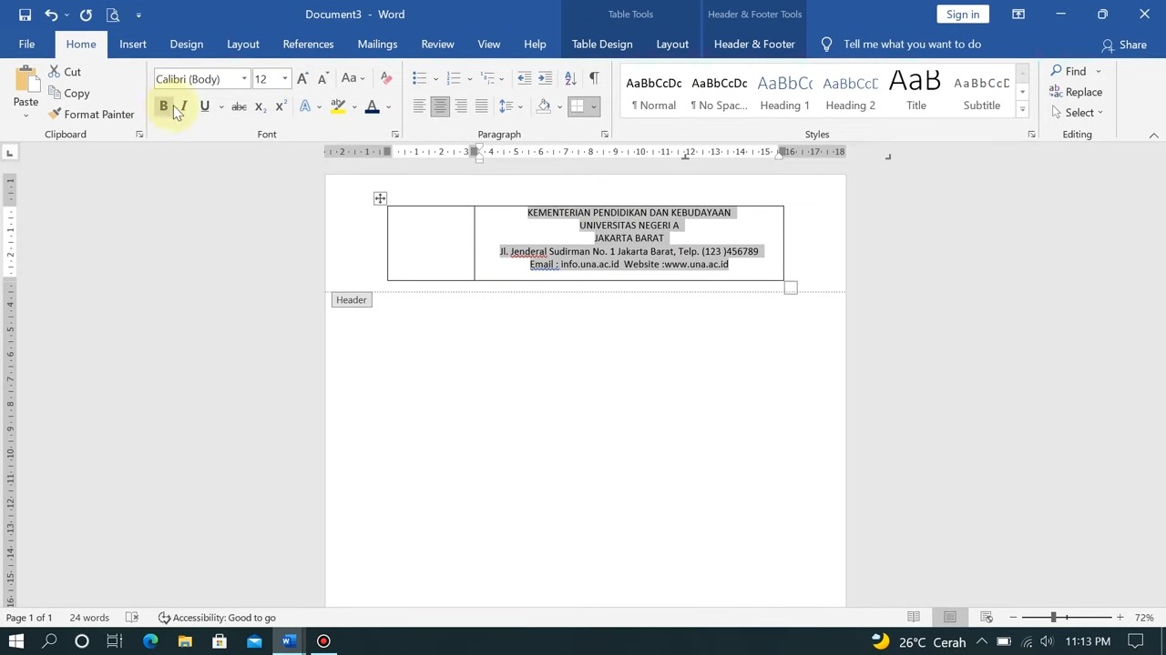Click the Tell me what you want search box

912,44
